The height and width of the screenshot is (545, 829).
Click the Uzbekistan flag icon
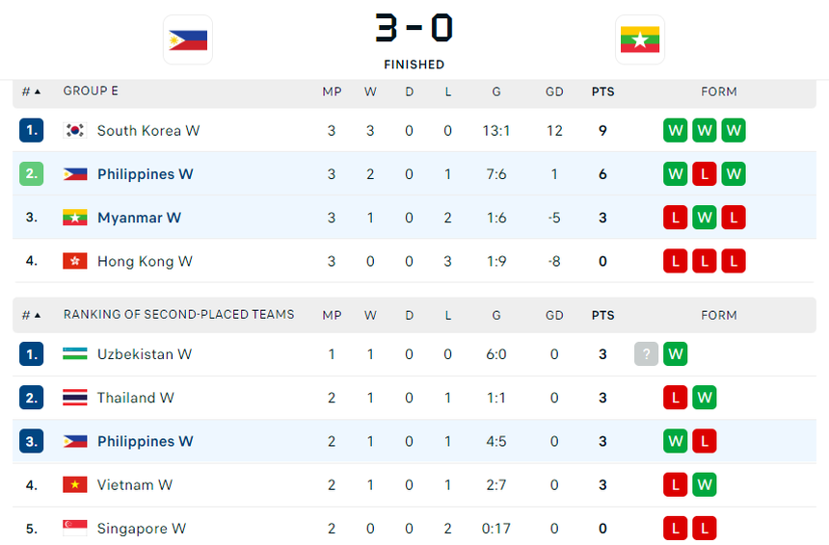75,354
